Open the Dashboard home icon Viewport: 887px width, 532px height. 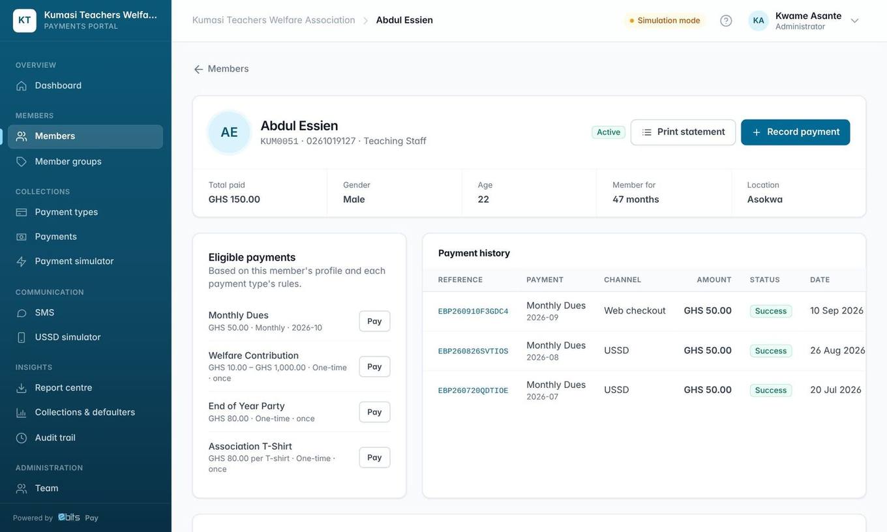pyautogui.click(x=22, y=85)
